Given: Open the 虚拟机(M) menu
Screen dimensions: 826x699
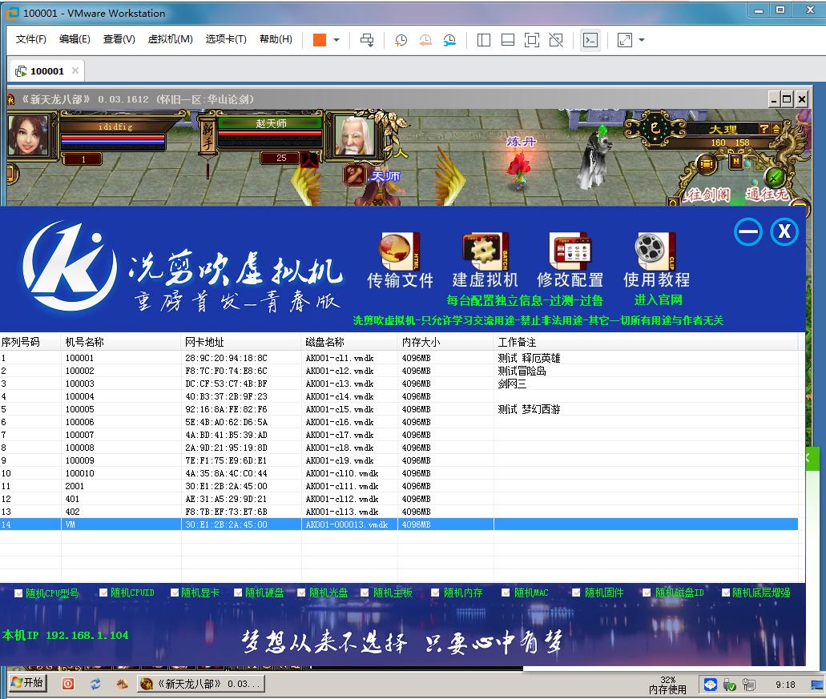Looking at the screenshot, I should pyautogui.click(x=170, y=39).
